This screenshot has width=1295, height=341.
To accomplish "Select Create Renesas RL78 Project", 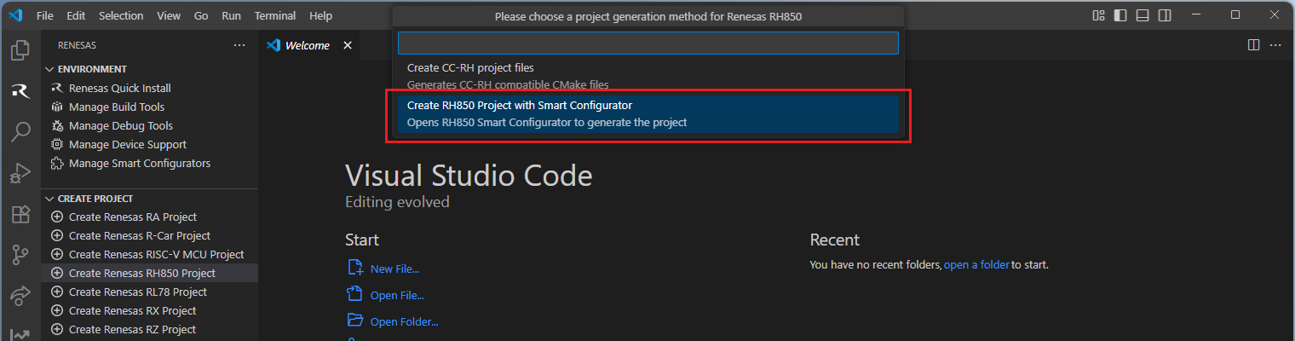I will [150, 292].
